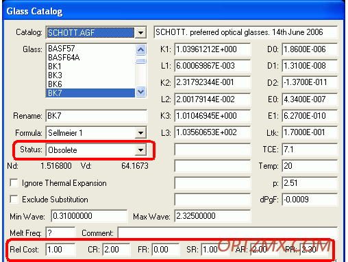Click the catalog description field
Viewport: 348px width, 262px height.
(x=245, y=32)
